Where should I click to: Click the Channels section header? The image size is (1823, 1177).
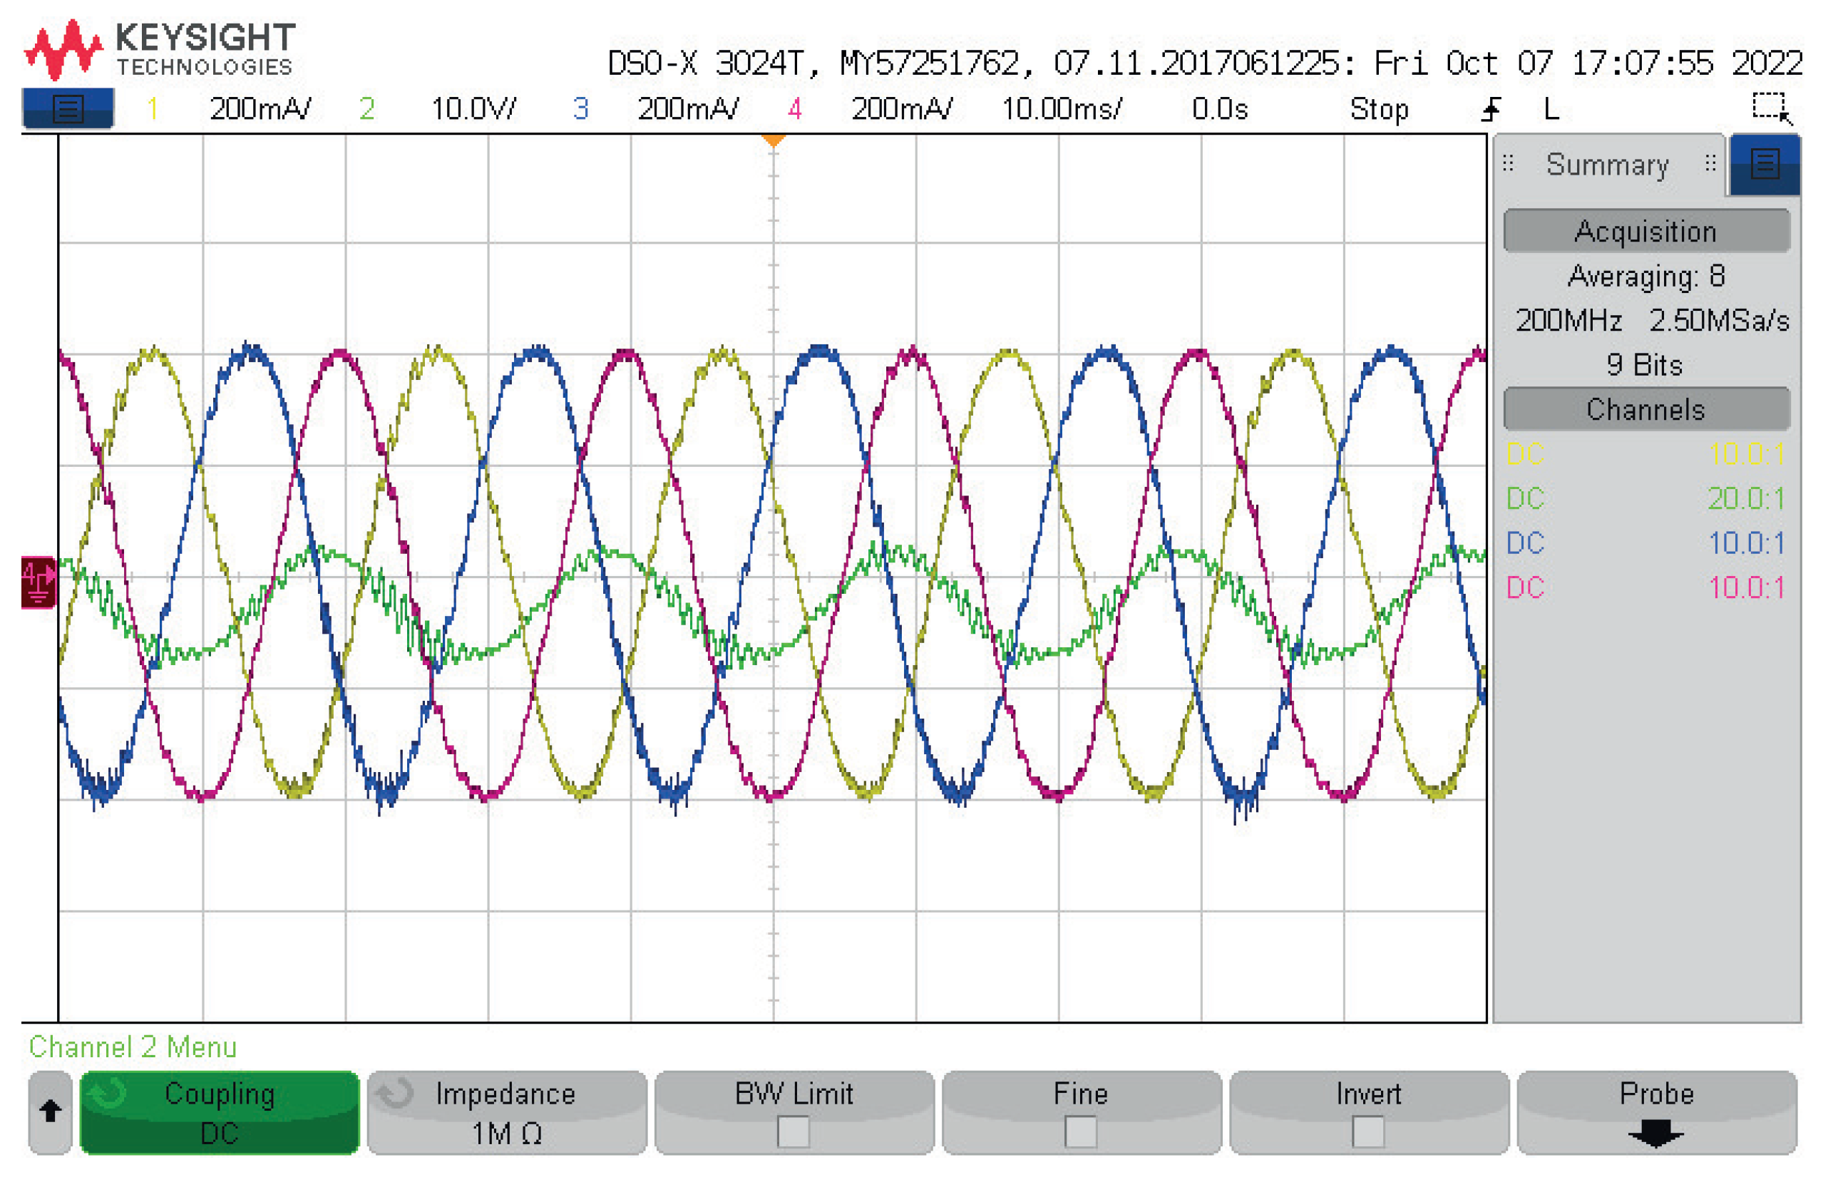(1645, 409)
